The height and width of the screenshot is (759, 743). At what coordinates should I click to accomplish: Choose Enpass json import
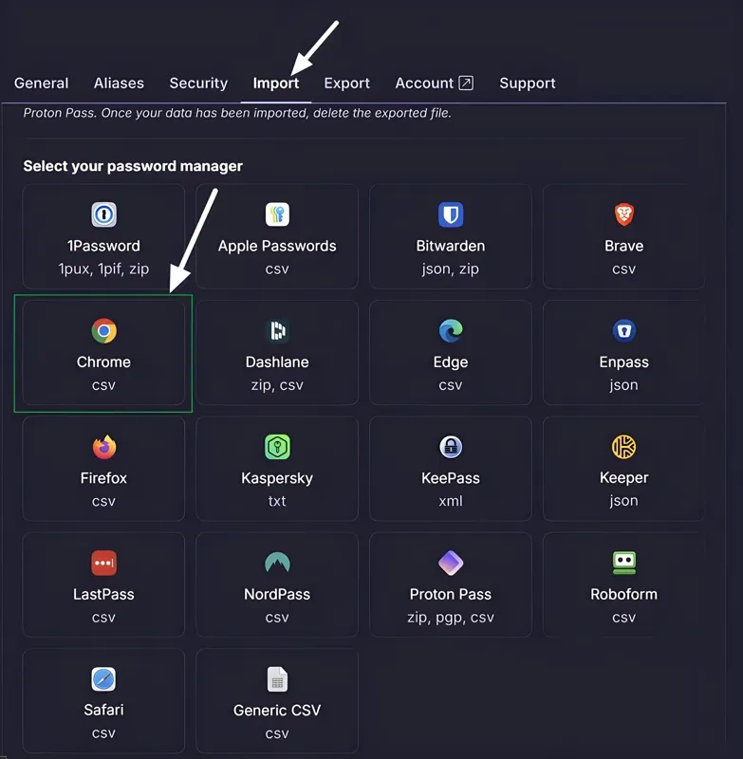[x=623, y=352]
